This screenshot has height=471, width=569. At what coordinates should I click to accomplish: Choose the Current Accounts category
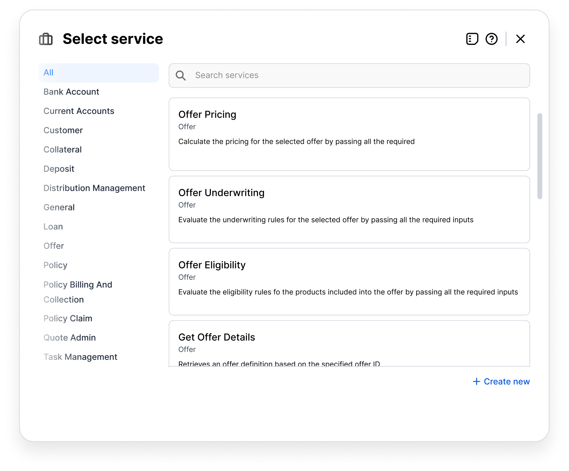pyautogui.click(x=79, y=111)
